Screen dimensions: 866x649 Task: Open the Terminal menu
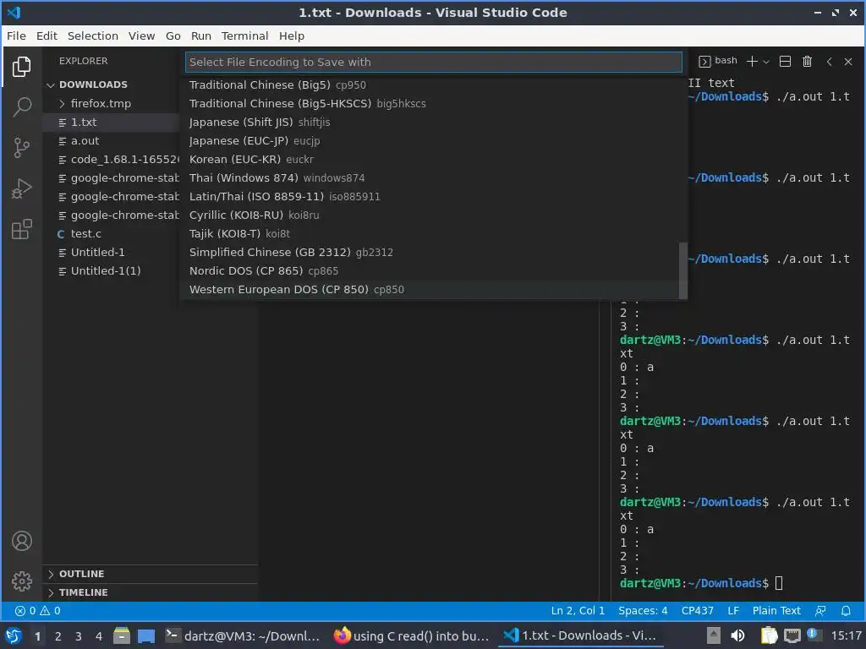[x=244, y=35]
